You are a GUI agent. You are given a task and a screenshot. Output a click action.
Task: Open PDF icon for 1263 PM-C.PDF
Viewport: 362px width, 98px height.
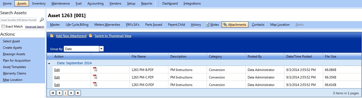click(x=95, y=77)
